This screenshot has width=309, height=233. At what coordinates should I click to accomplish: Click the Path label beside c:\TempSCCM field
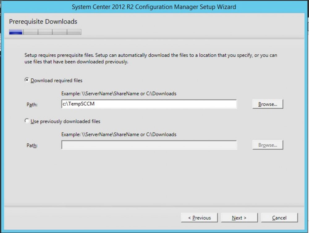32,104
